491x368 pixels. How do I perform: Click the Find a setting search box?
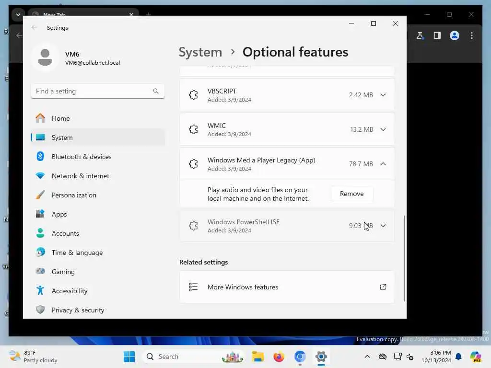[x=98, y=91]
